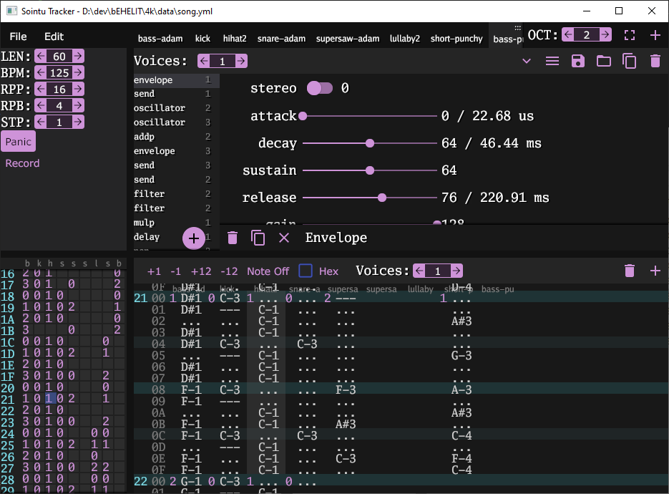
Task: Click the Note Off button
Action: [x=268, y=271]
